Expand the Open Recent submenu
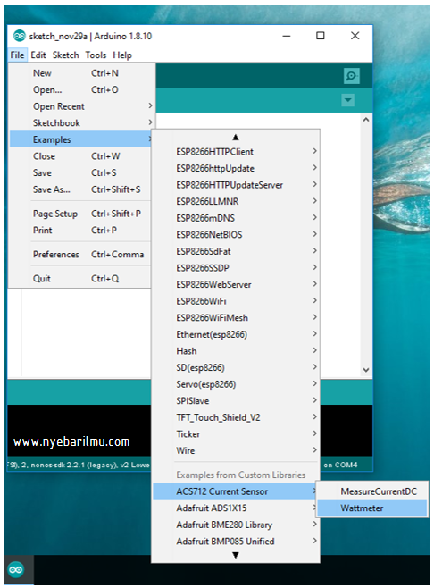 click(x=80, y=106)
